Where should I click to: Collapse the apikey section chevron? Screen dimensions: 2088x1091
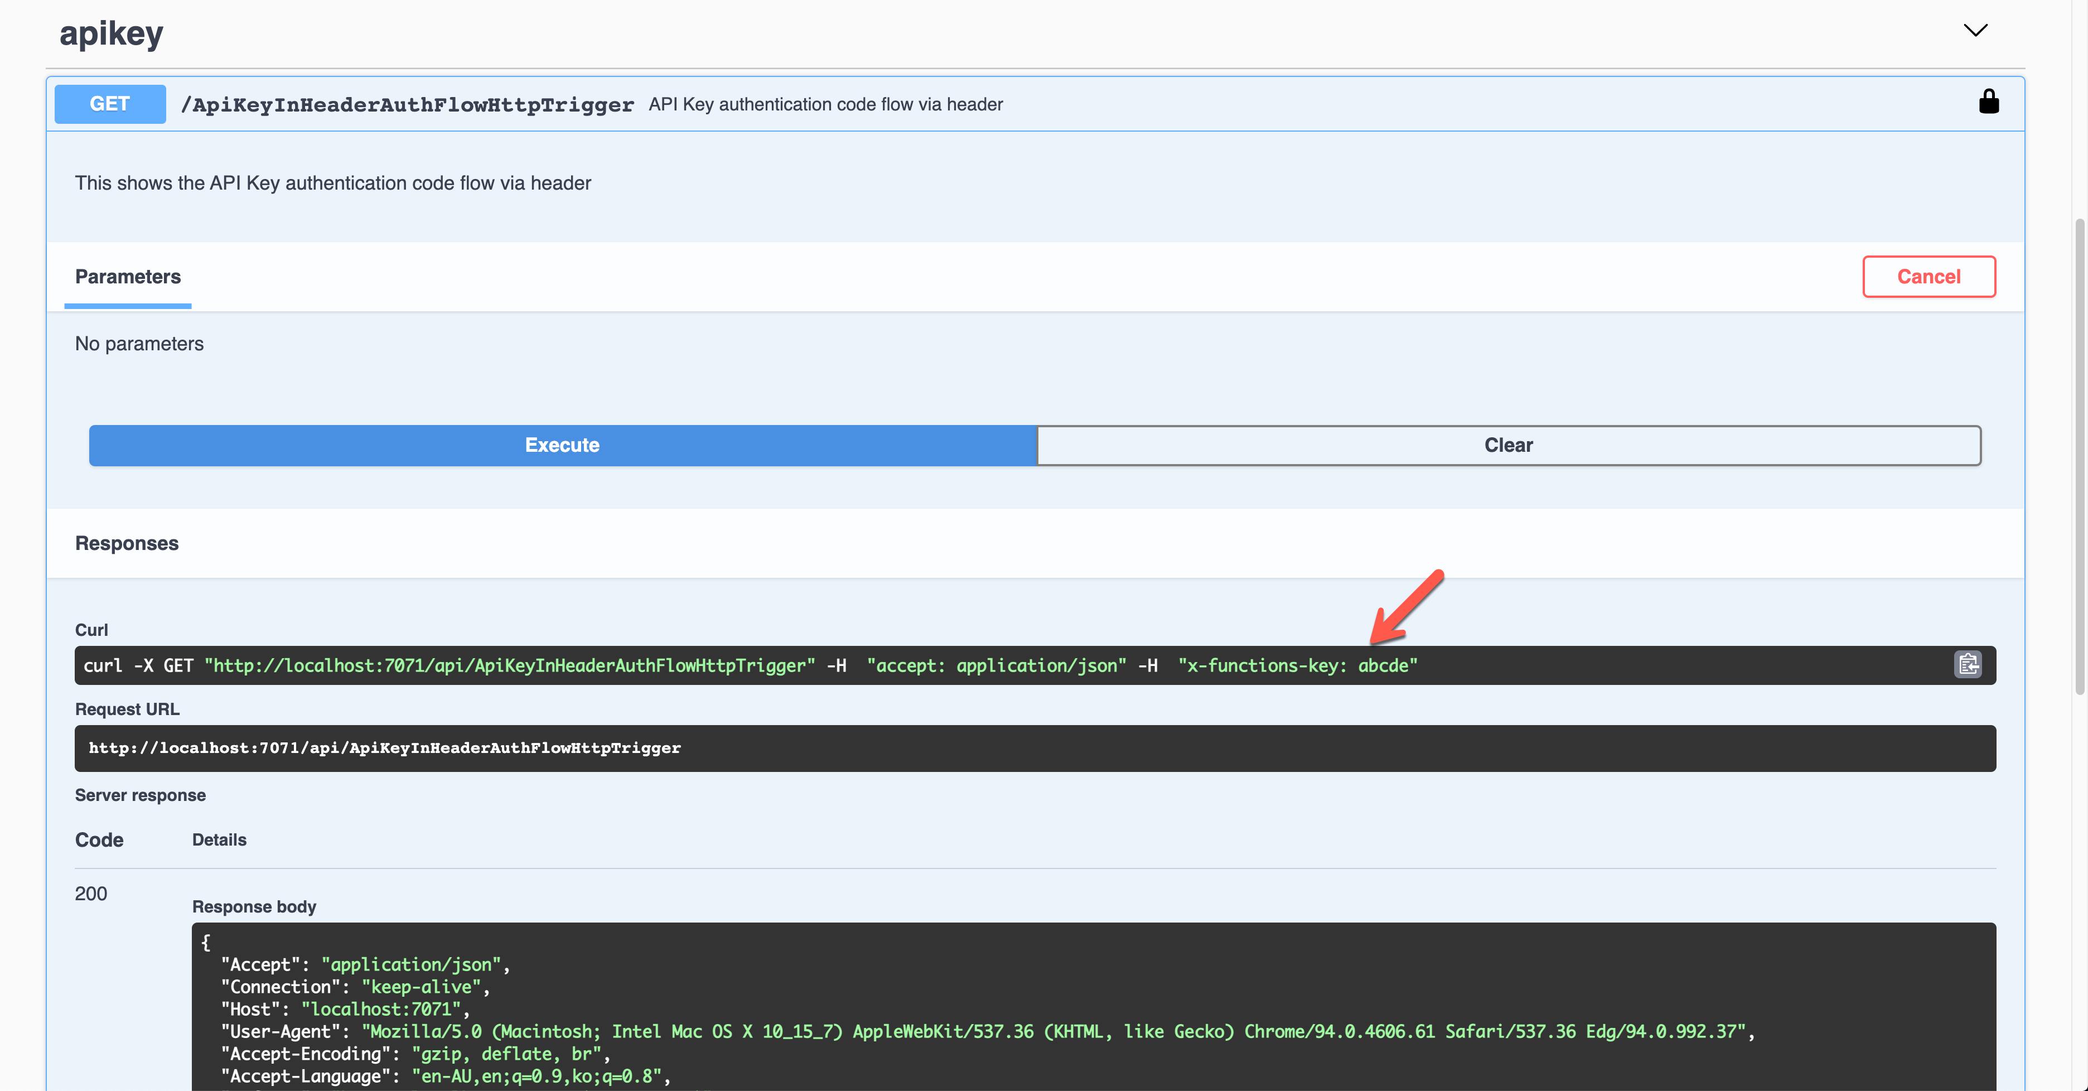[1975, 31]
